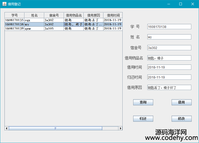
Task: Click the 归还 button
Action: click(143, 119)
